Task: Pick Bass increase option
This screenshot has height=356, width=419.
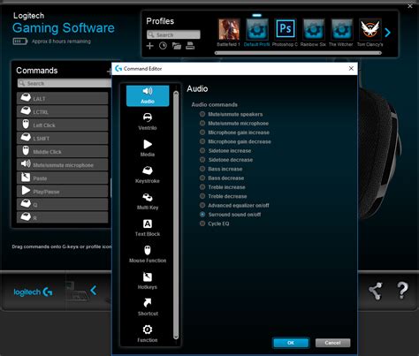Action: tap(202, 169)
